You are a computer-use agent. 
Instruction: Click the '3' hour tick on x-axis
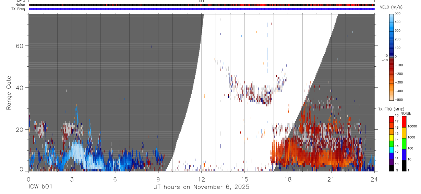(72, 179)
